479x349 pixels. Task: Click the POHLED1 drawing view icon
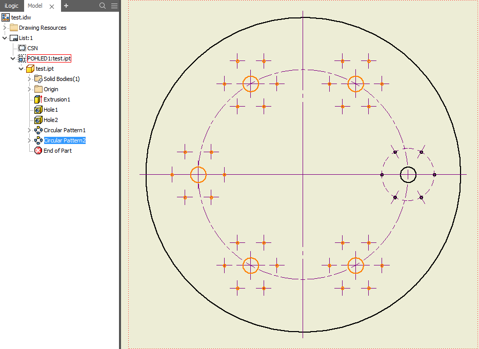point(22,58)
